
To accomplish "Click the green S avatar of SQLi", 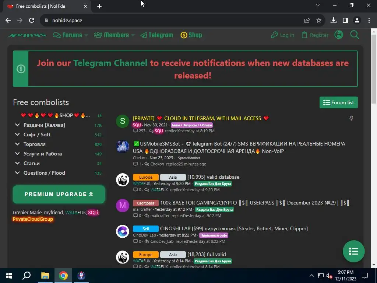I will (x=123, y=121).
